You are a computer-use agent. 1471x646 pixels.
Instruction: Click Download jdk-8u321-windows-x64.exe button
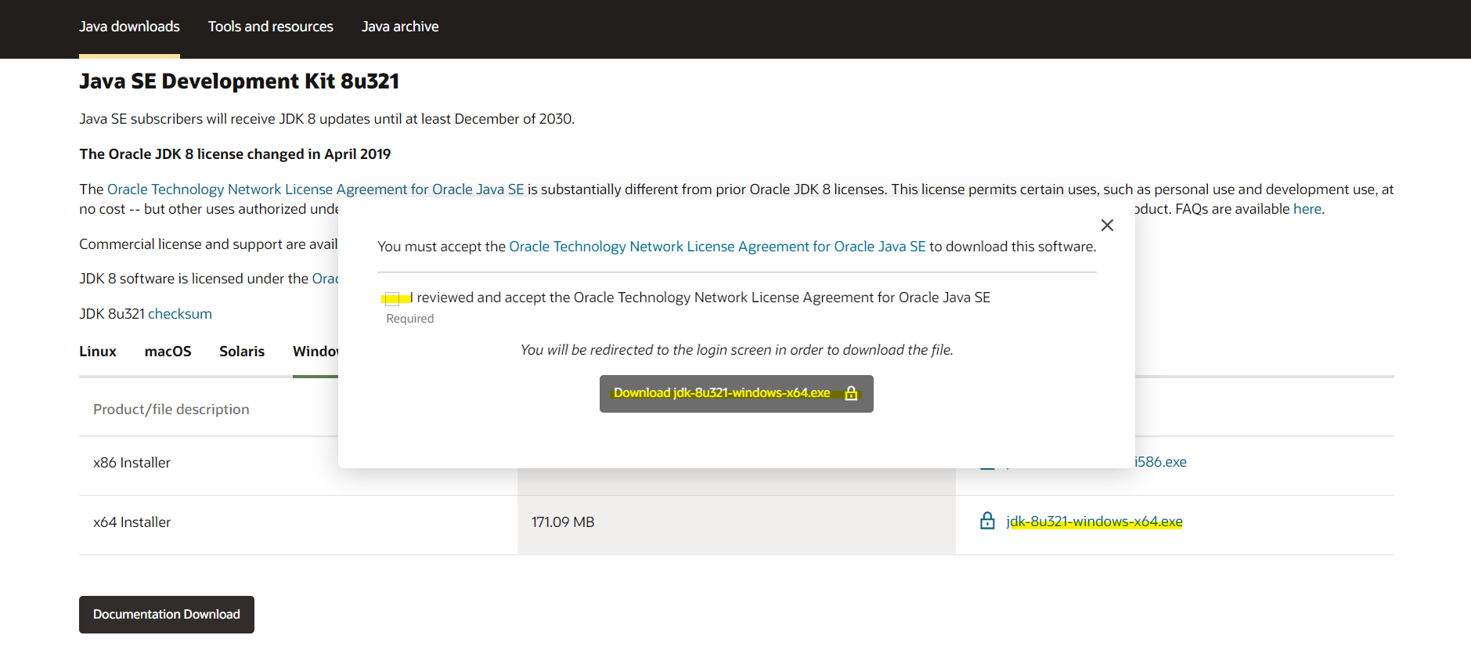736,394
